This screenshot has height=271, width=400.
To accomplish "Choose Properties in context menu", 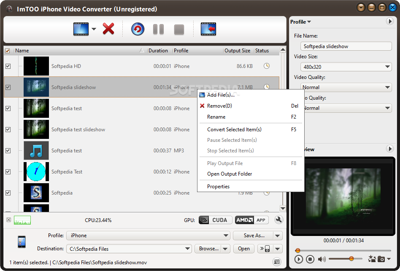I will pos(251,187).
